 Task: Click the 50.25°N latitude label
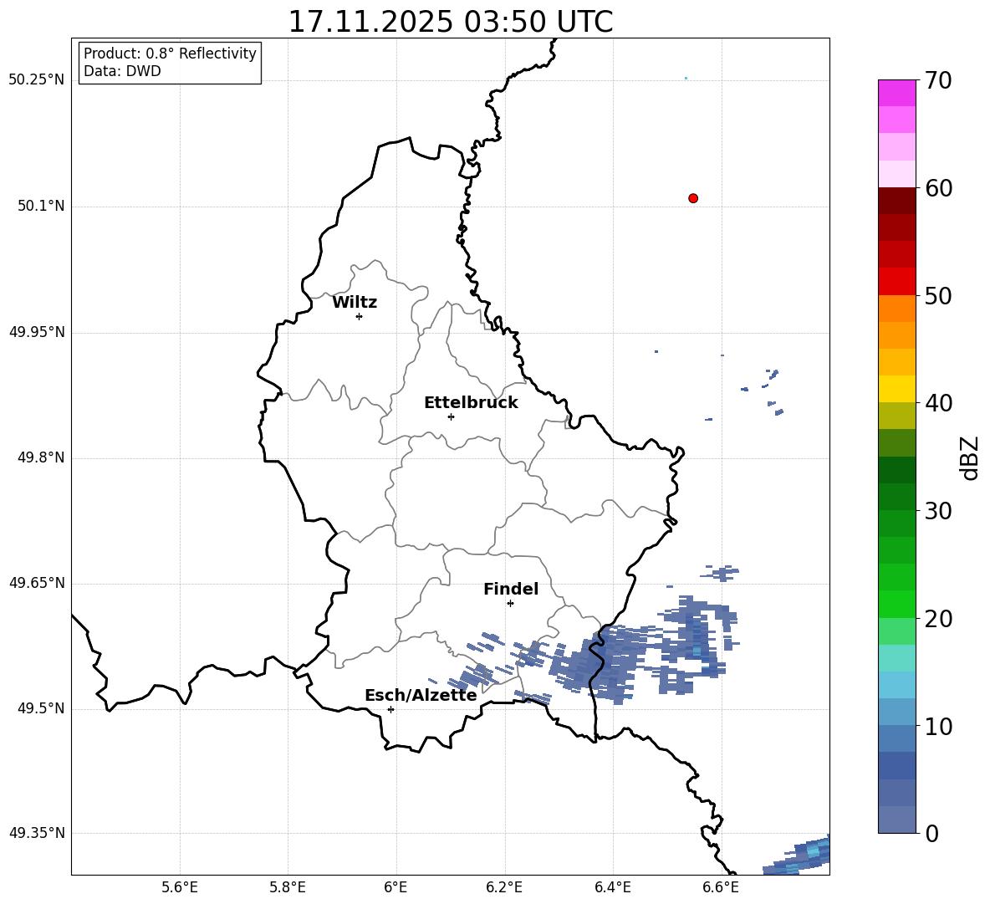pos(37,80)
